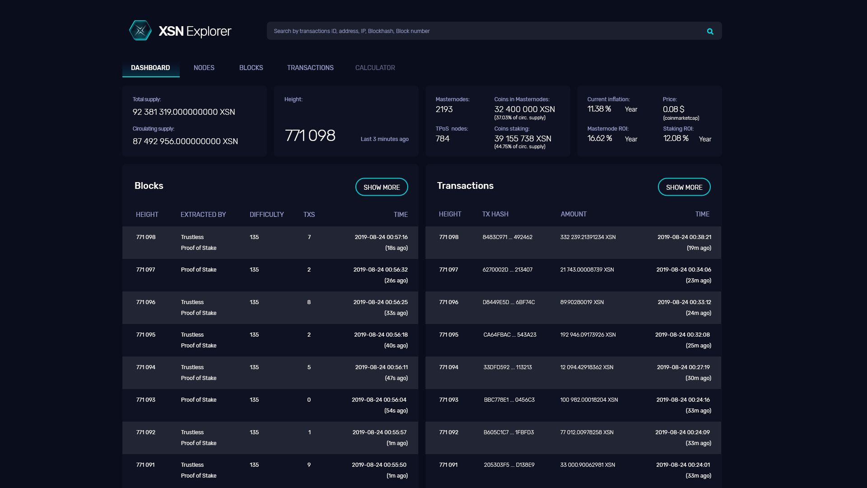
Task: Open transaction hash 205303F5 ... D138E9
Action: [x=509, y=465]
